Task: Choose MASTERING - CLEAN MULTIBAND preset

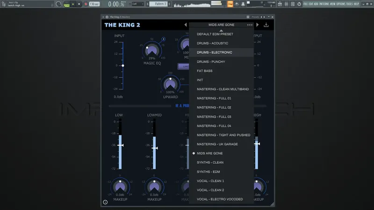Action: (221, 89)
